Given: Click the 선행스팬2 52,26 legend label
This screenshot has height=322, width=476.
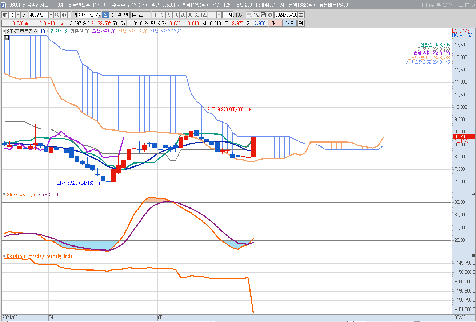Looking at the screenshot, I should tap(166, 31).
